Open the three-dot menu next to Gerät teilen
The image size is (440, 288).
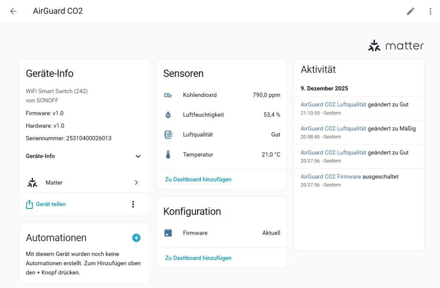pos(134,204)
